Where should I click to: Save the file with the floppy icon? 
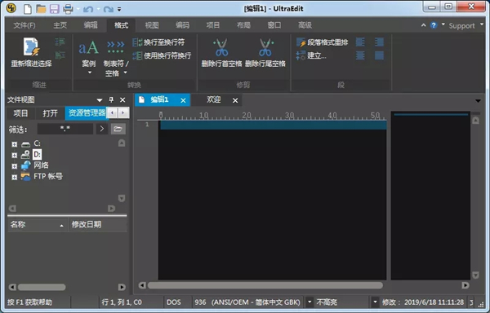pyautogui.click(x=55, y=9)
